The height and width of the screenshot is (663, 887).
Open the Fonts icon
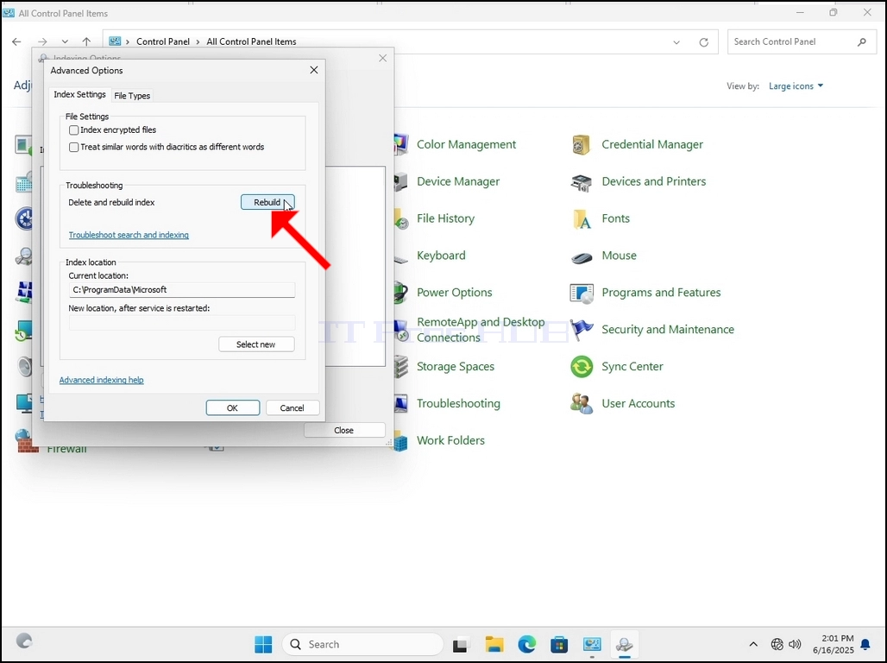(581, 219)
